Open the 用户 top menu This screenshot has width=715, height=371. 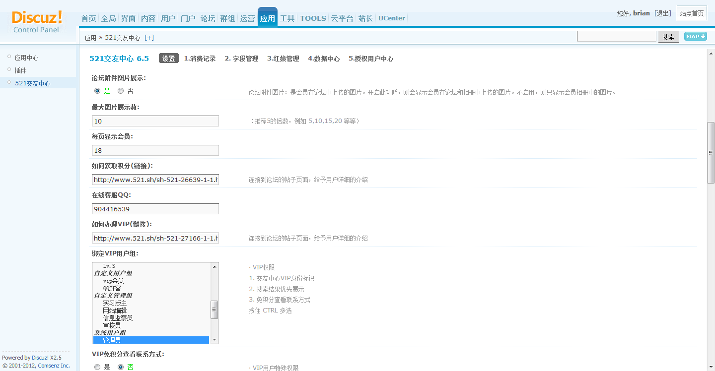(168, 18)
